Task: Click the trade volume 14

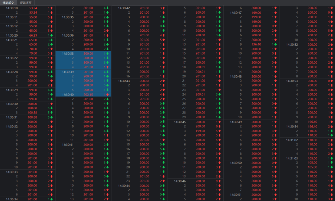Action: pyautogui.click(x=104, y=104)
